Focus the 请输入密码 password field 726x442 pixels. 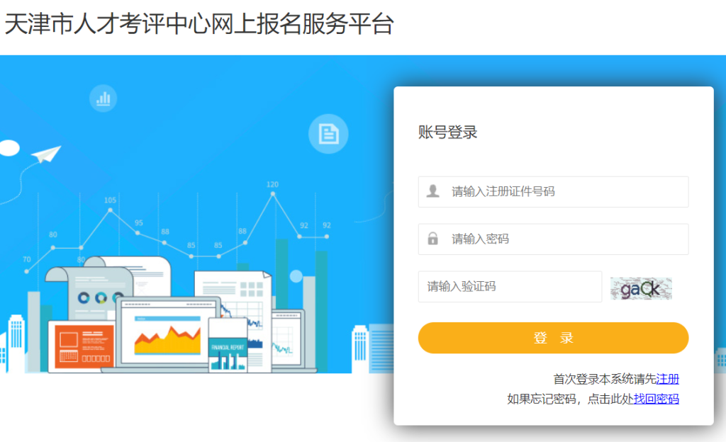click(553, 239)
